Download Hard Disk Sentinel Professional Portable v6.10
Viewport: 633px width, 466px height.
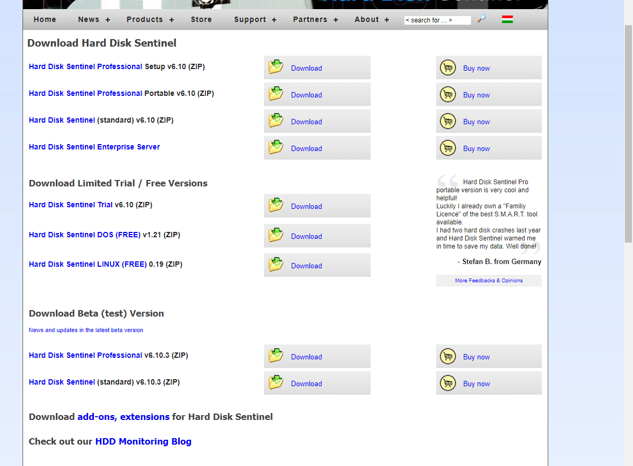click(x=306, y=95)
